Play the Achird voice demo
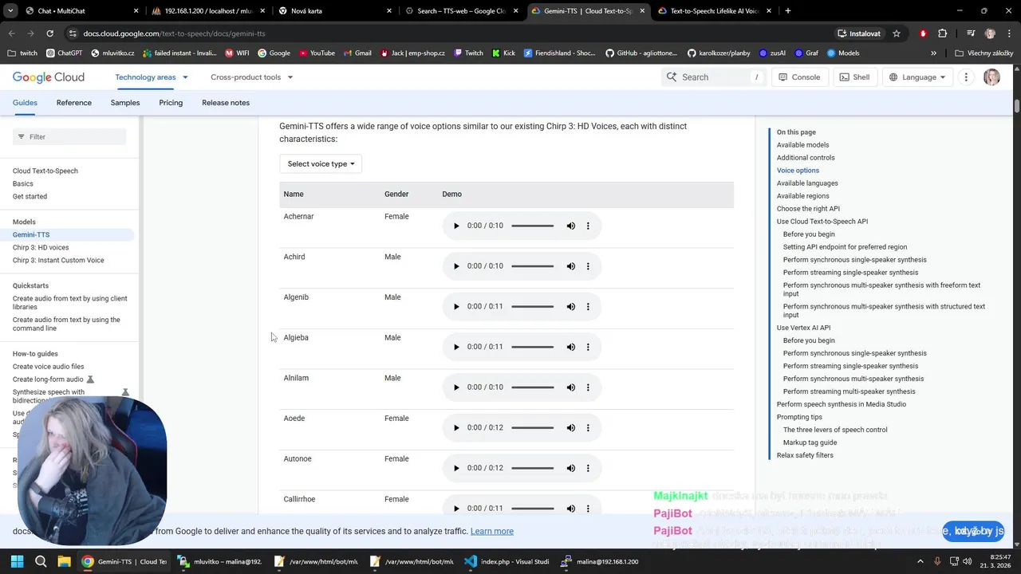 coord(456,266)
